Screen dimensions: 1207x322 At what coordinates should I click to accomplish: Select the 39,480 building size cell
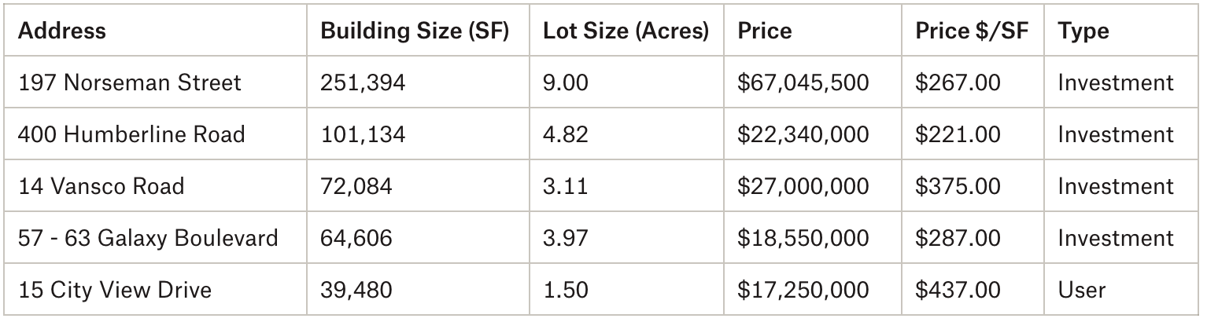click(x=356, y=290)
